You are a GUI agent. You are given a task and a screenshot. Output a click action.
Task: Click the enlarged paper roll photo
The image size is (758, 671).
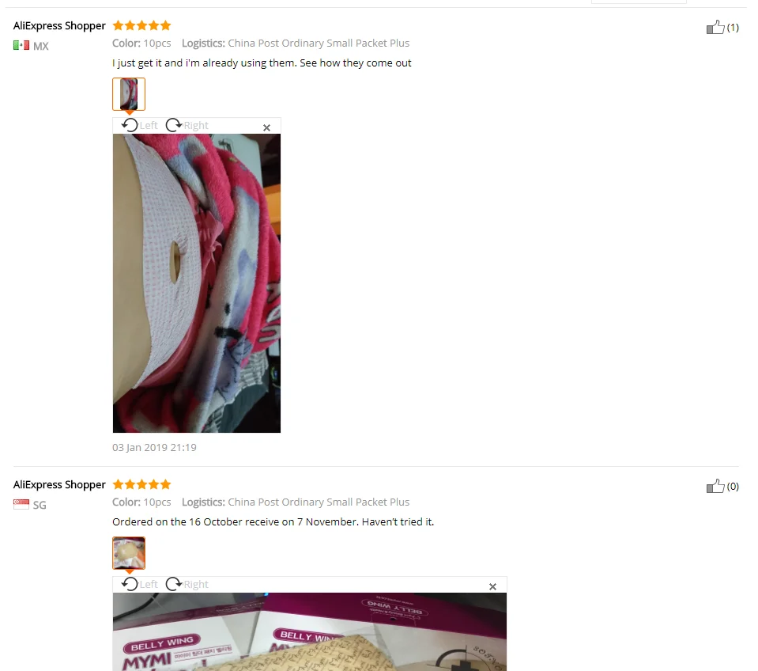197,283
